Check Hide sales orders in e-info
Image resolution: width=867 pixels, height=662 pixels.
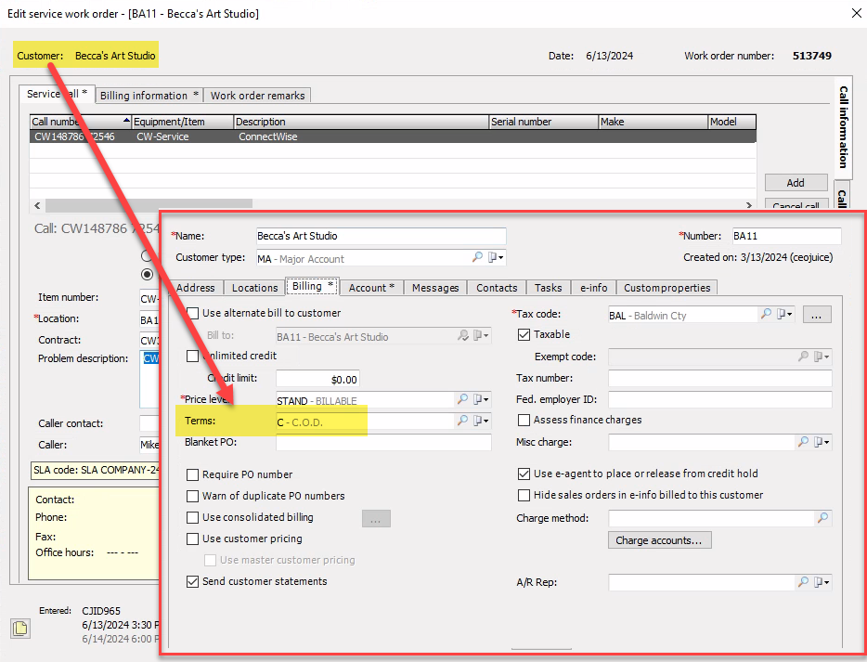pyautogui.click(x=524, y=496)
